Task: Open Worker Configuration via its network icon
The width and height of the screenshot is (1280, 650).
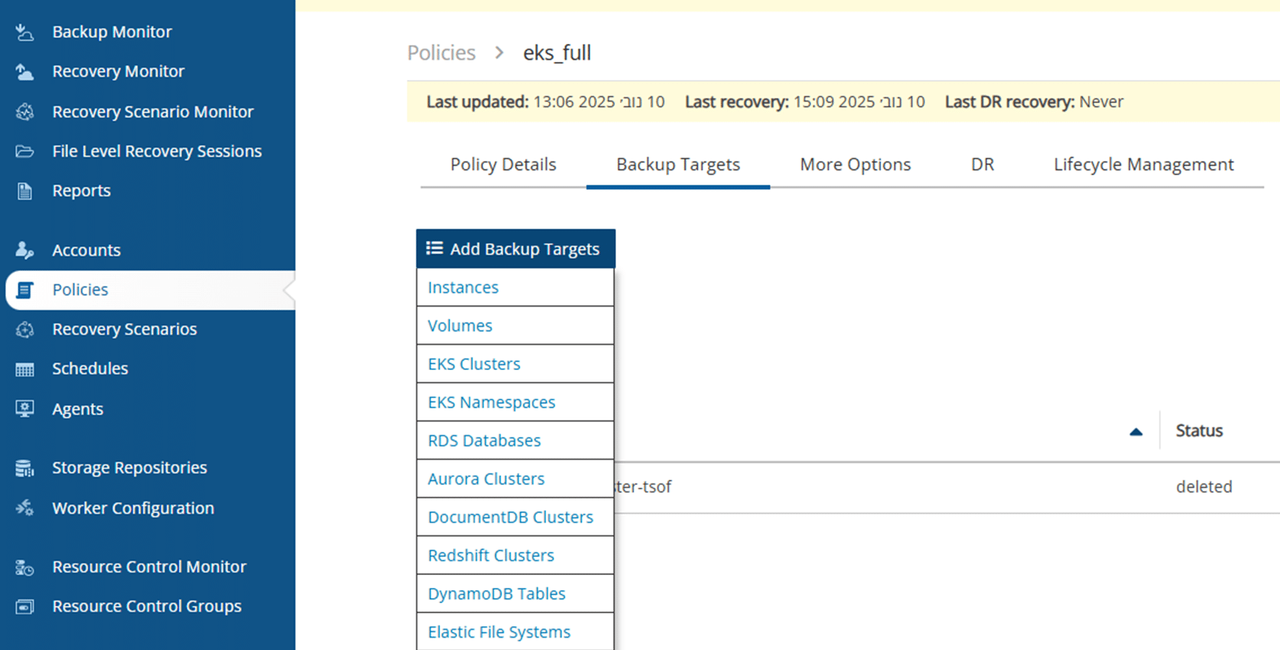Action: point(25,508)
